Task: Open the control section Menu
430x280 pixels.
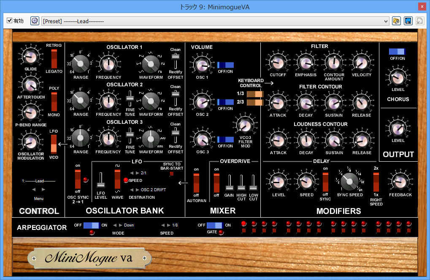Action: coord(39,199)
